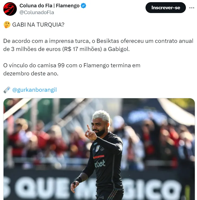This screenshot has width=197, height=200.
Task: Click the Inscrever-se subscribe button
Action: (x=166, y=8)
